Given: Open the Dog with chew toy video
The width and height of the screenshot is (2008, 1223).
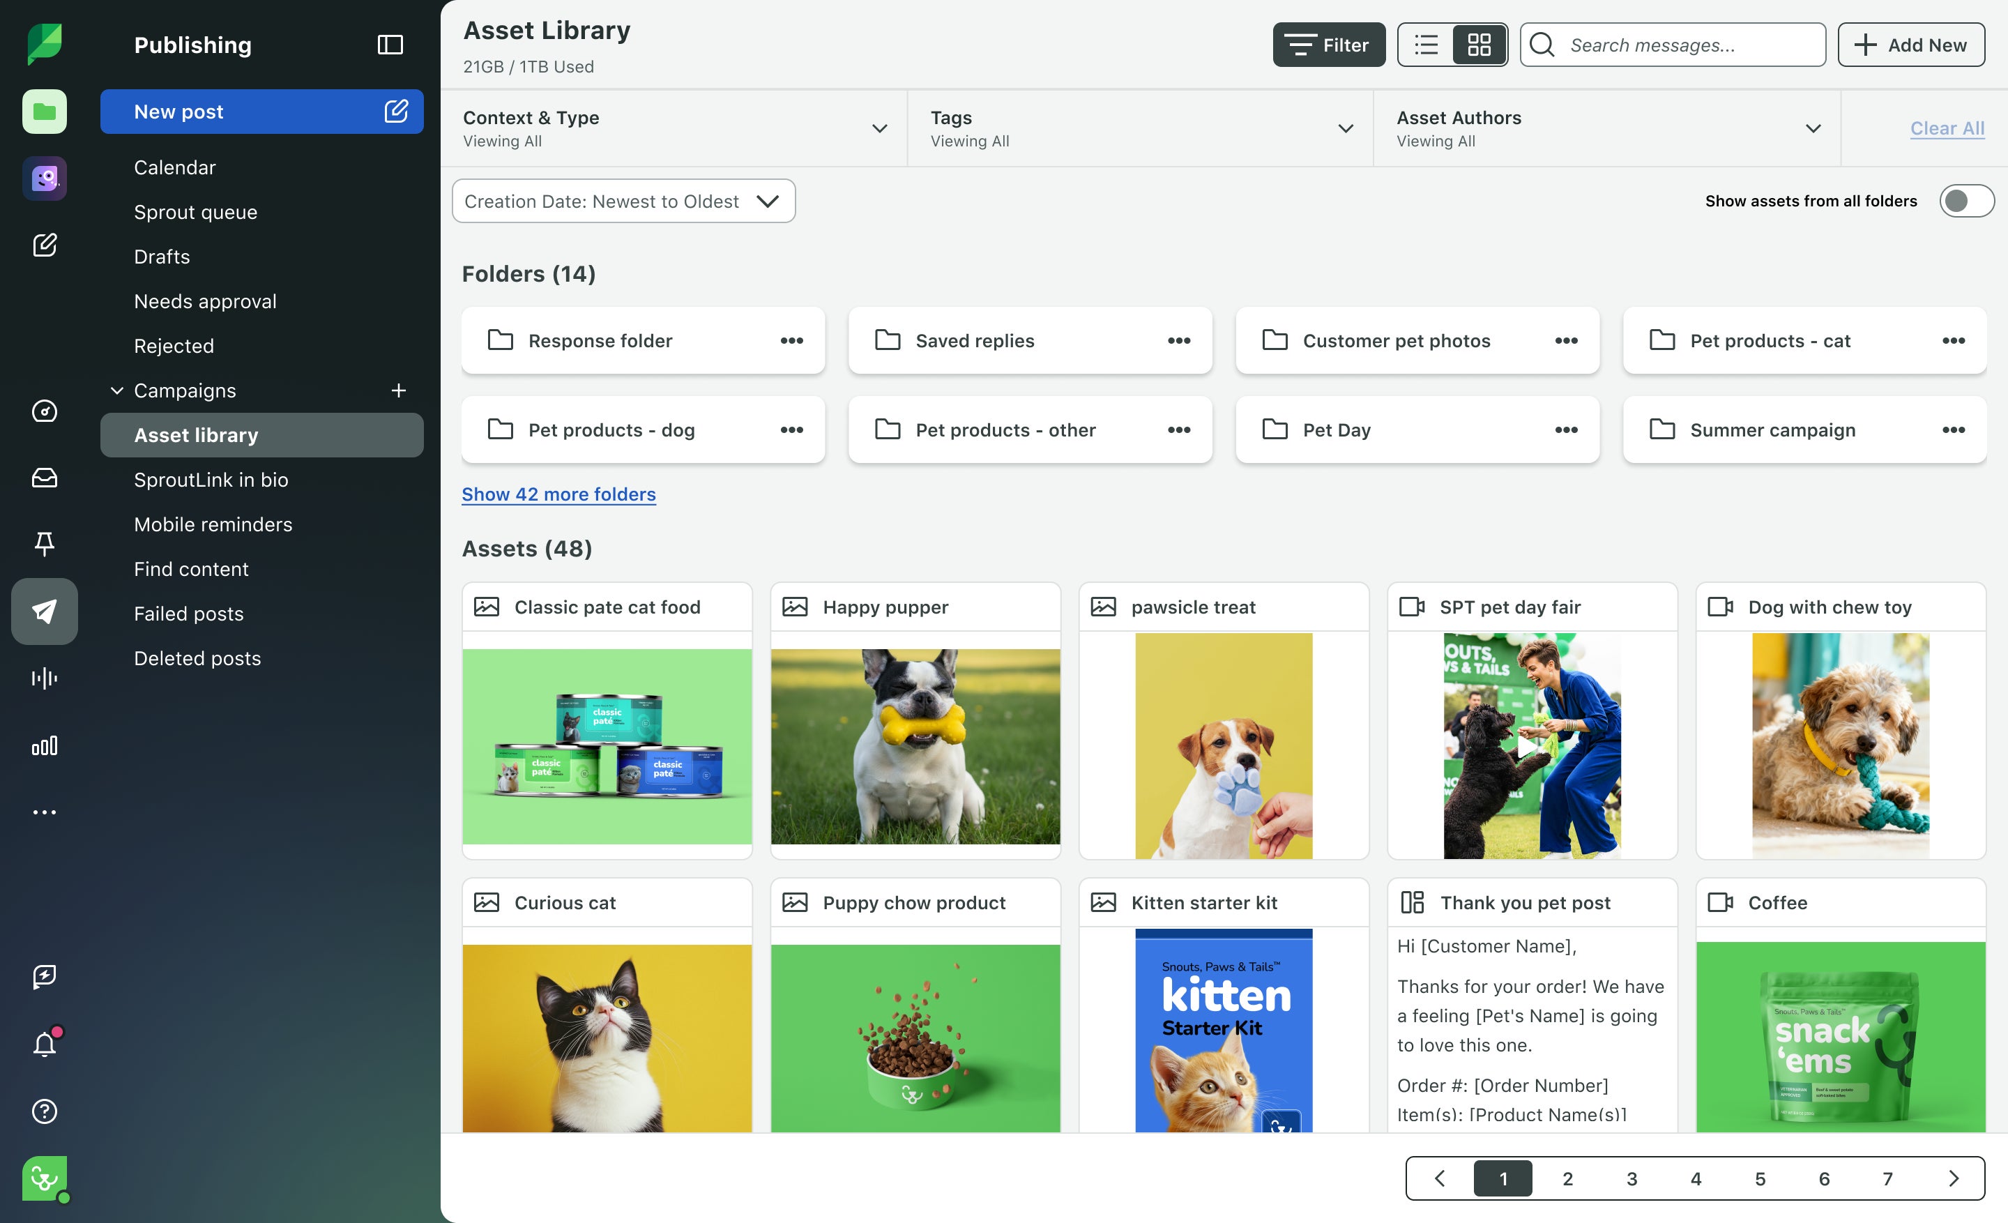Looking at the screenshot, I should pos(1840,745).
